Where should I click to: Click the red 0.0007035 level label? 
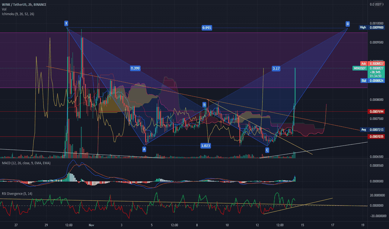point(376,137)
